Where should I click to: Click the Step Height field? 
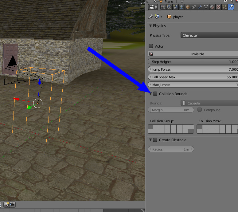coord(193,62)
